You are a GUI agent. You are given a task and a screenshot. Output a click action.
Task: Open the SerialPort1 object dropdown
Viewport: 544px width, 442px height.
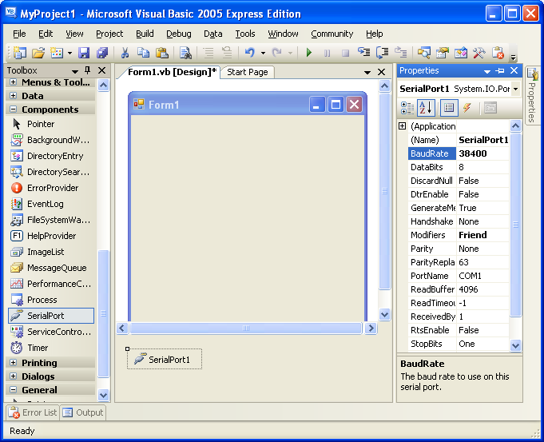point(515,89)
